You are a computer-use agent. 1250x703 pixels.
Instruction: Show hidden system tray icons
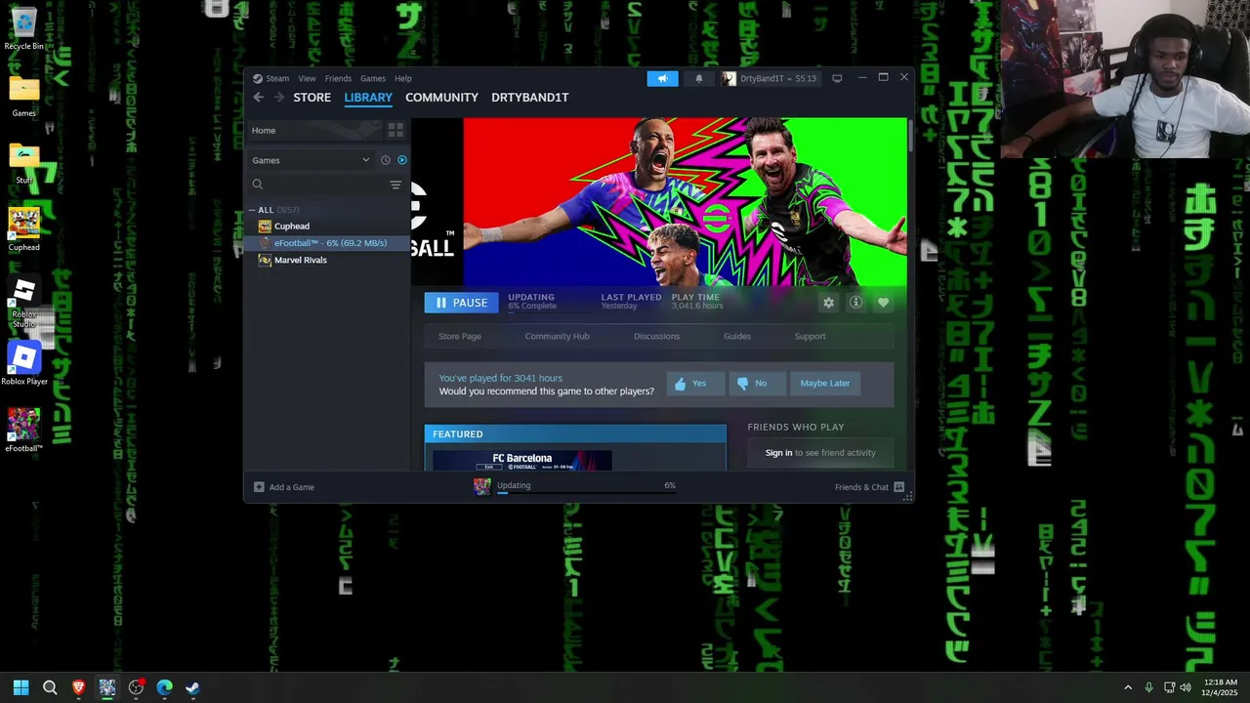coord(1128,687)
